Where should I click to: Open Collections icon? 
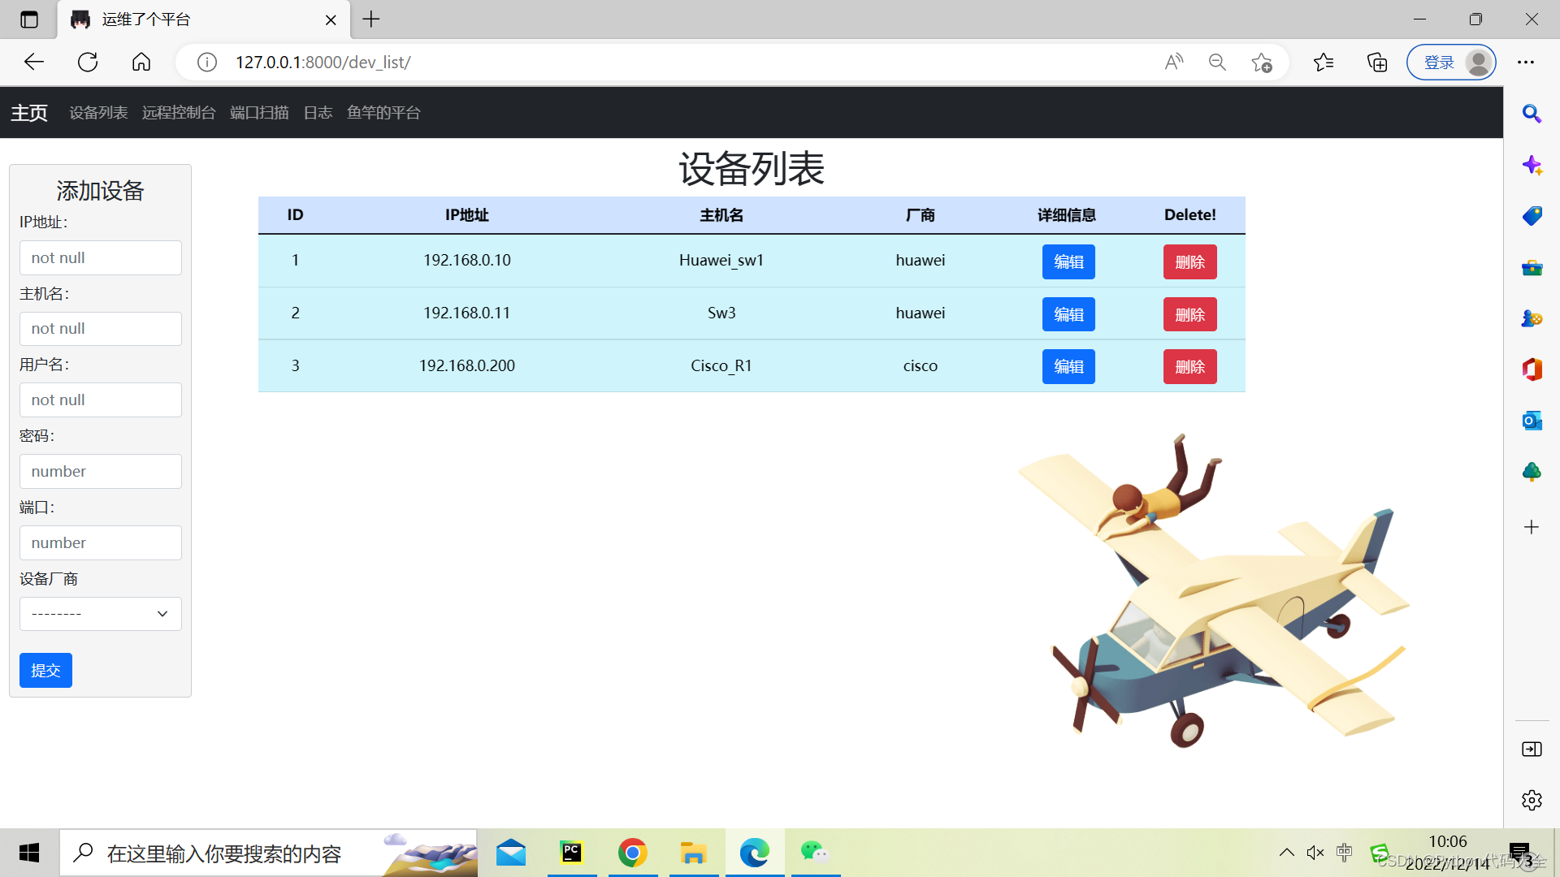pos(1377,63)
